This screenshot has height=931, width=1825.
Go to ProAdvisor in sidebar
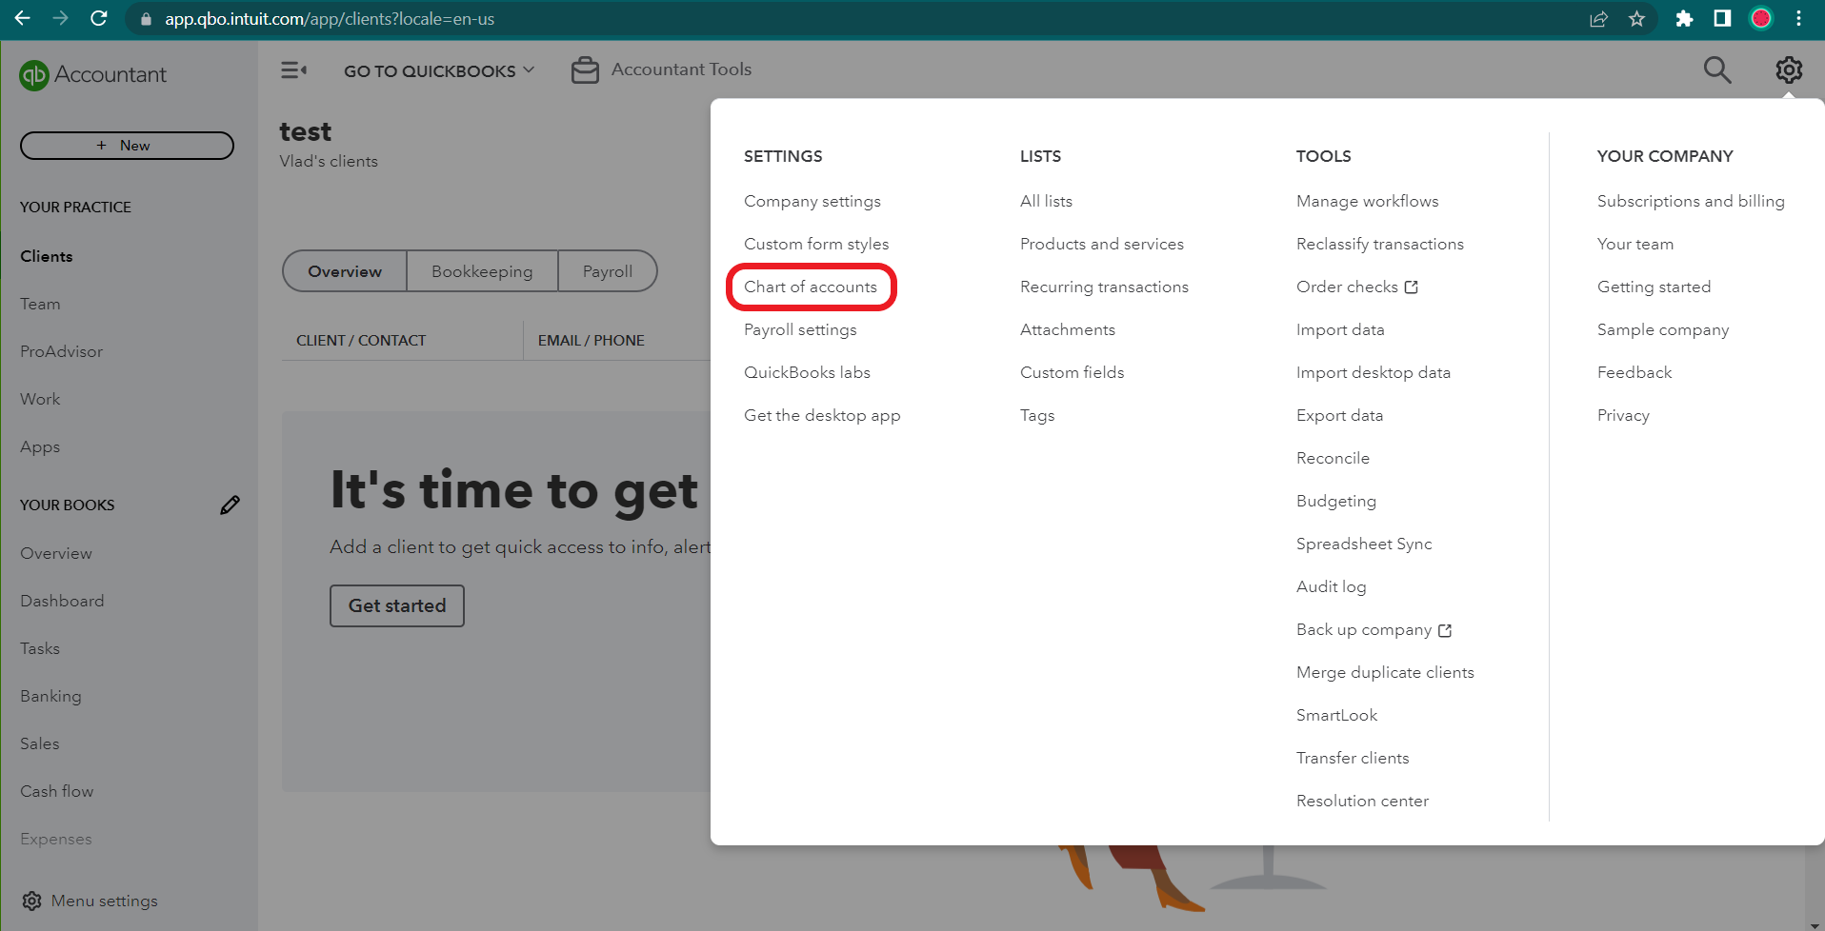click(x=61, y=351)
